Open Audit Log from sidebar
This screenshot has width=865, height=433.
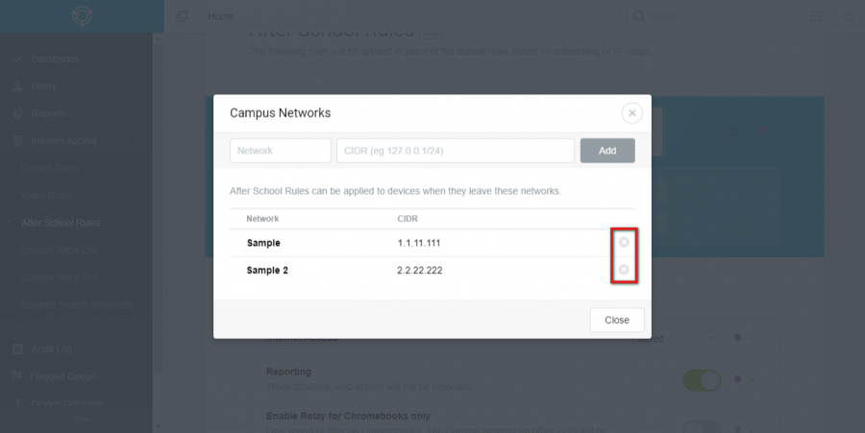point(51,349)
